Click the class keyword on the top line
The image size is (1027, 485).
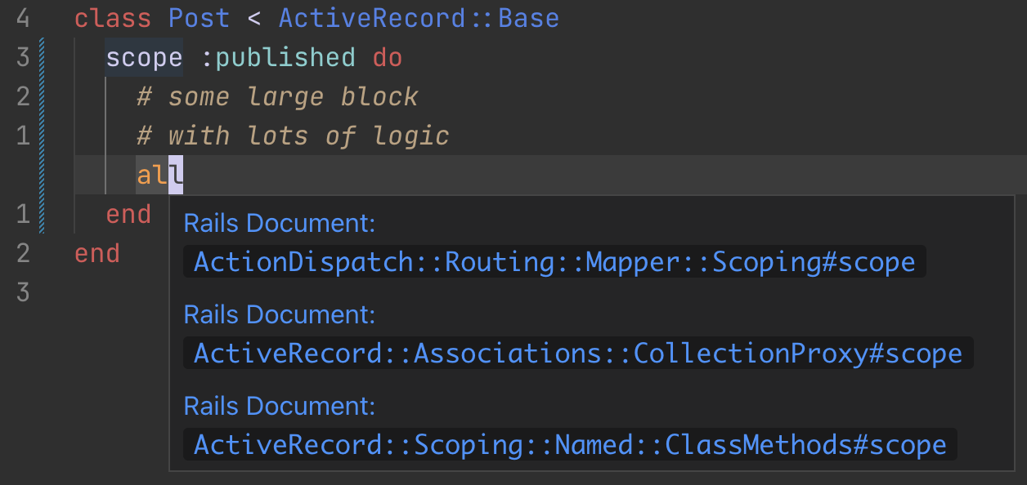(112, 17)
